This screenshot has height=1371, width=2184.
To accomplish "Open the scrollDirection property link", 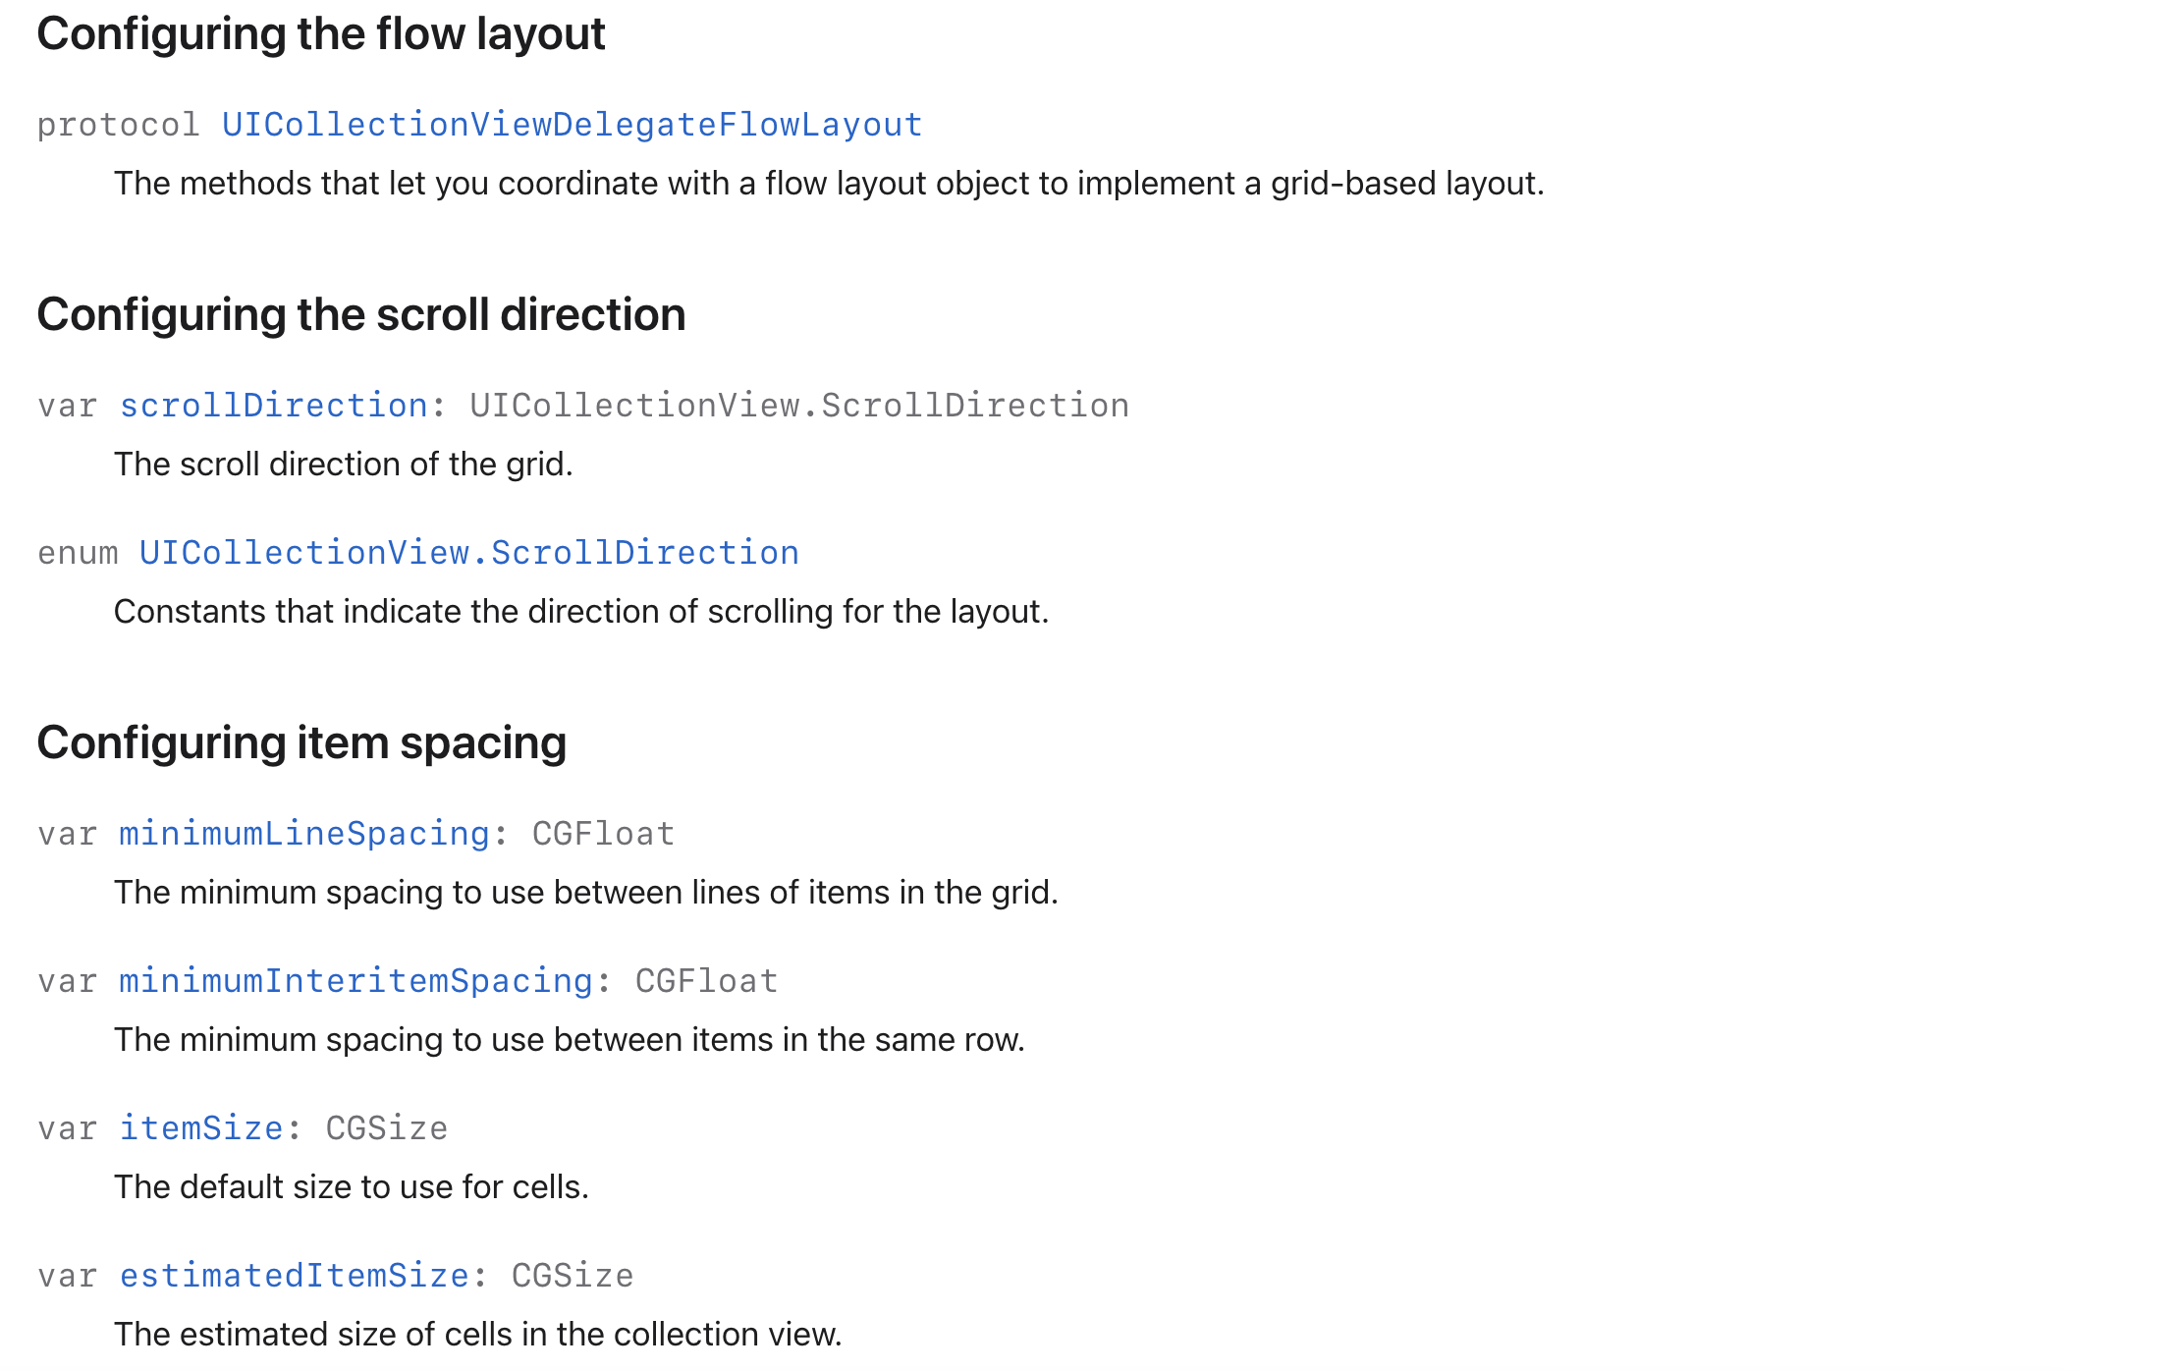I will (273, 406).
